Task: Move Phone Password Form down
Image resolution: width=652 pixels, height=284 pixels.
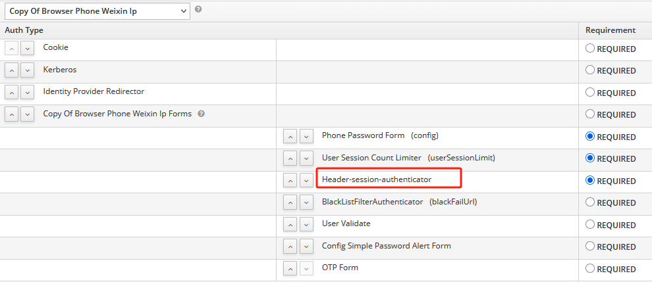Action: (306, 137)
